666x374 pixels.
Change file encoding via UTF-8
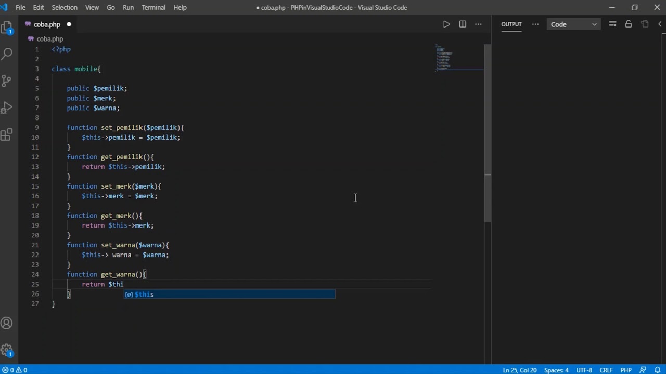pyautogui.click(x=584, y=370)
